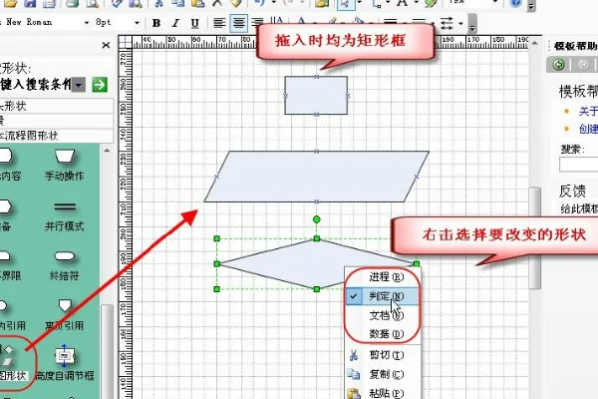Click the green search Go arrow
Viewport: 598px width, 399px height.
coord(100,85)
